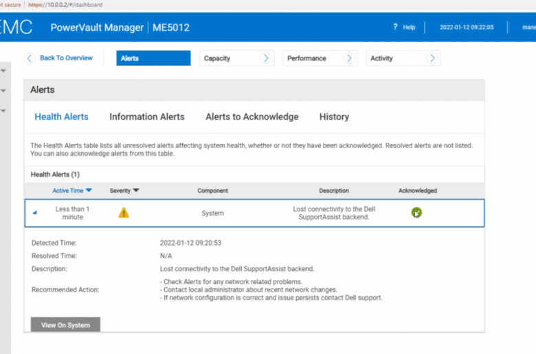Click the detected time value 2022-01-12 09:20:53
The height and width of the screenshot is (354, 536).
coord(190,243)
